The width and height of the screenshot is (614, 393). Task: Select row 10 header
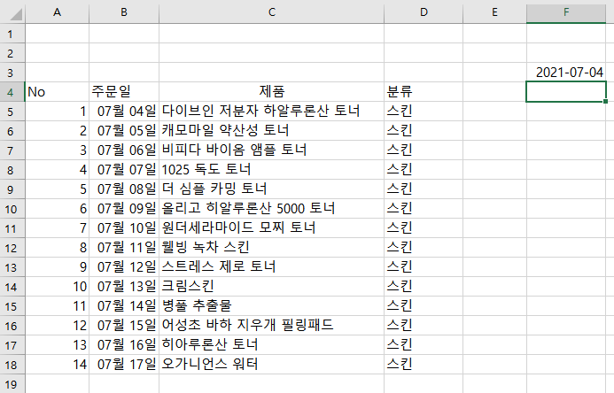[12, 209]
